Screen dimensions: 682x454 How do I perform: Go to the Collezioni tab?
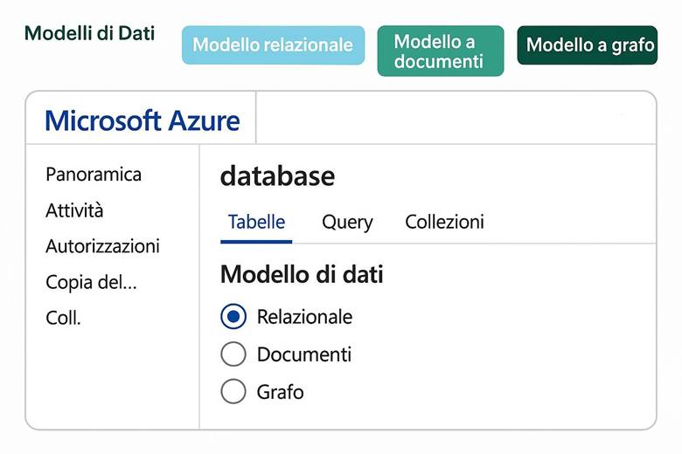(444, 223)
